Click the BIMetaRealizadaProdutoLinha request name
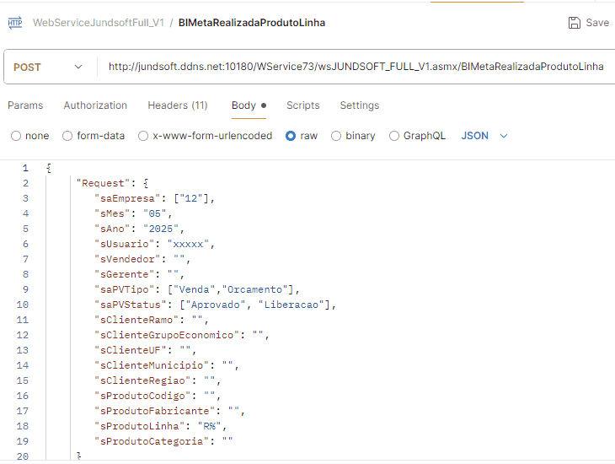The width and height of the screenshot is (615, 464). coord(252,23)
